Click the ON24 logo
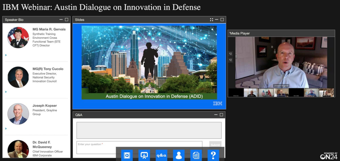 click(x=329, y=156)
